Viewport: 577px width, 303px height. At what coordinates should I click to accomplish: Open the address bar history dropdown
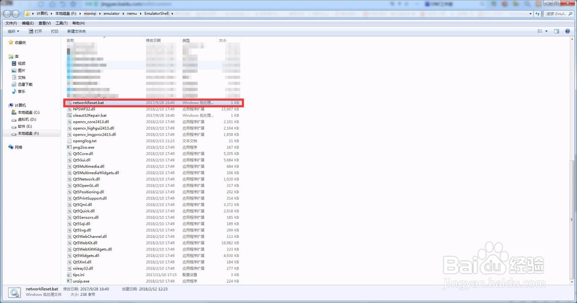530,14
